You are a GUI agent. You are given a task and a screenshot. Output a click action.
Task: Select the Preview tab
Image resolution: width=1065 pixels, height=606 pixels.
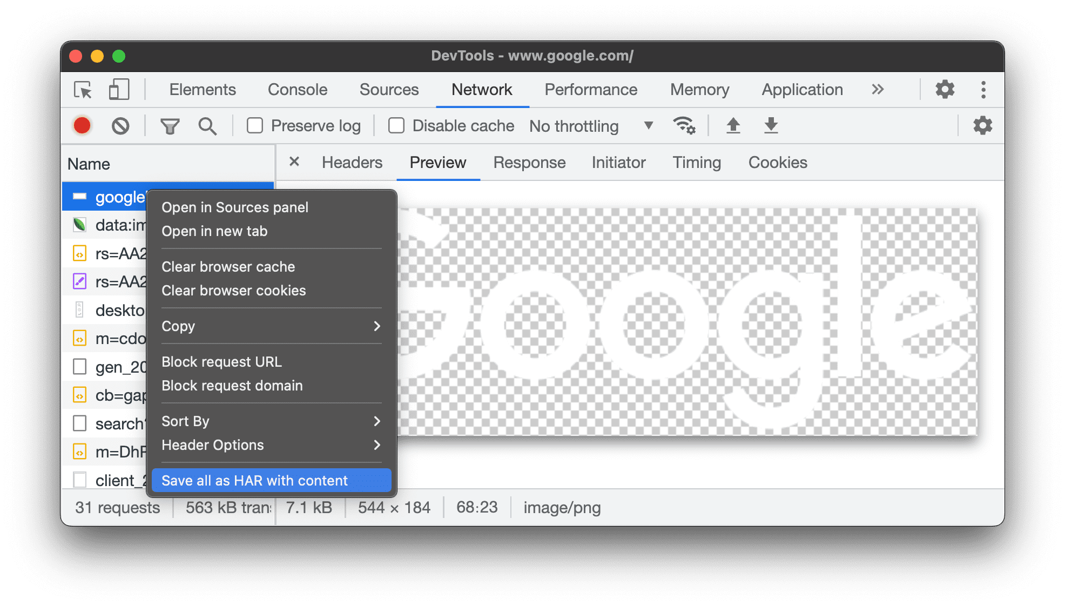pos(437,163)
